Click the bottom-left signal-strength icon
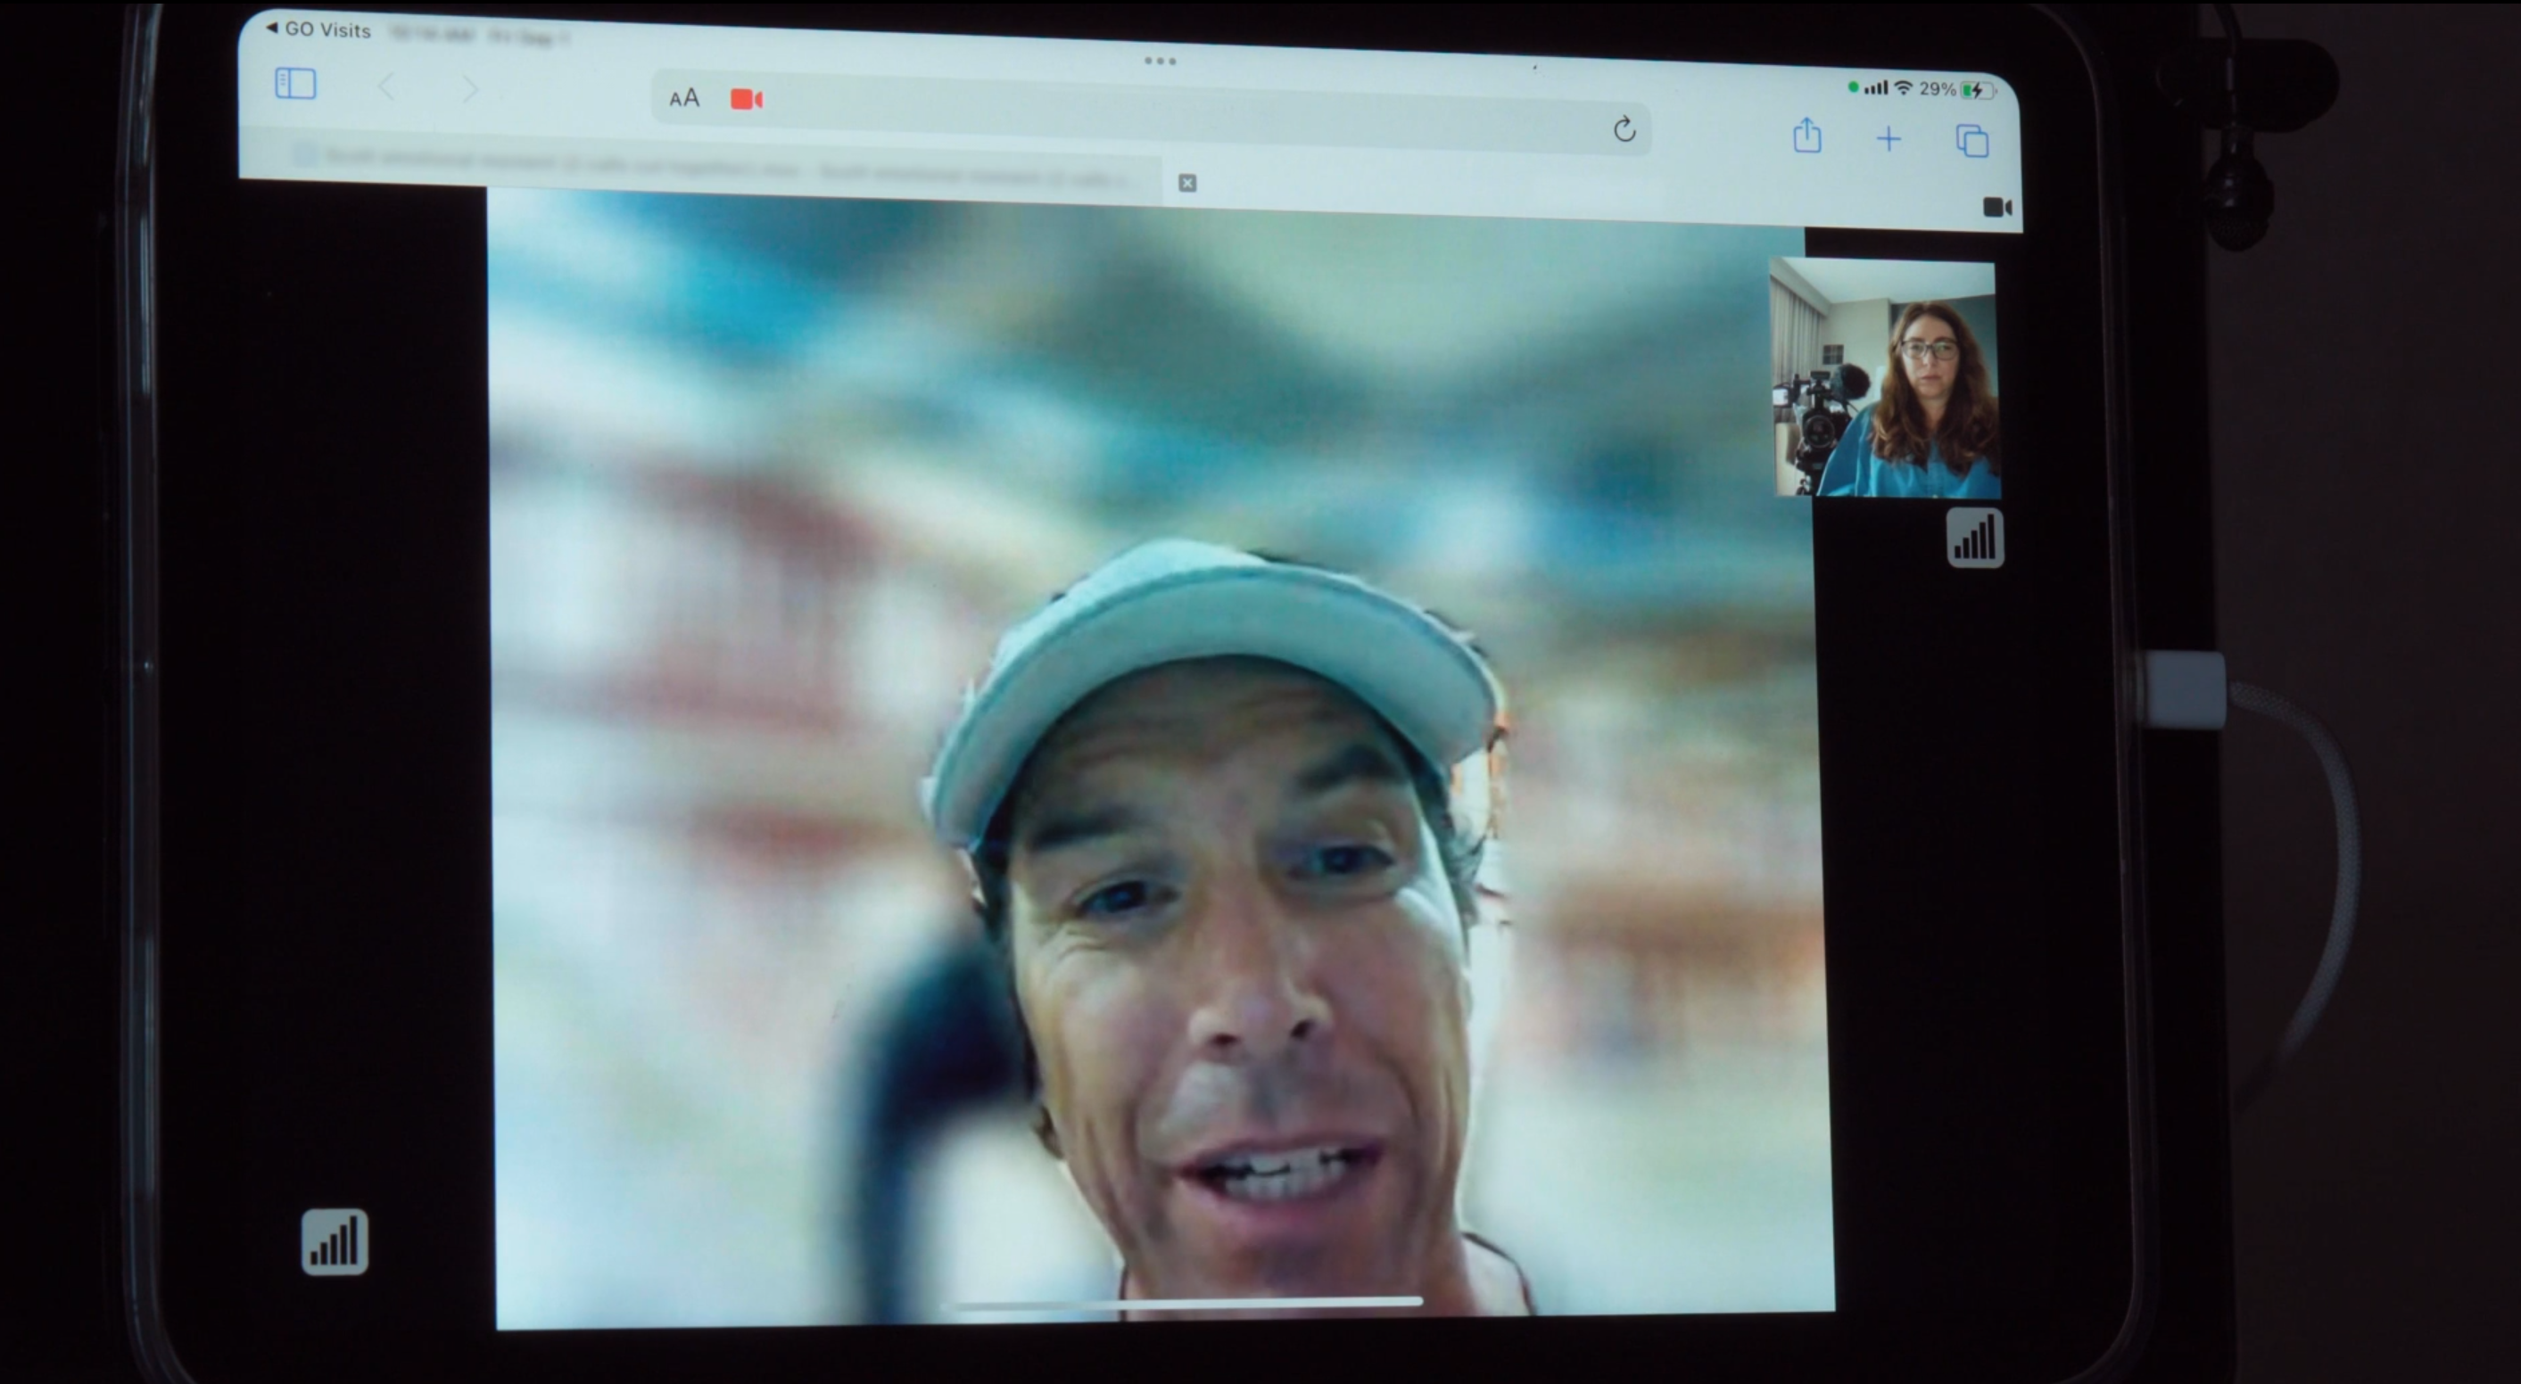The height and width of the screenshot is (1384, 2521). (x=335, y=1242)
